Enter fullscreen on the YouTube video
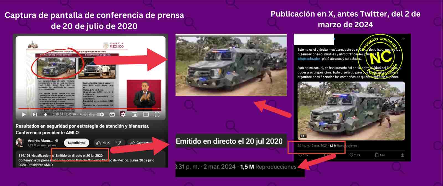Viewport: 443px width, 186px height. (x=157, y=115)
